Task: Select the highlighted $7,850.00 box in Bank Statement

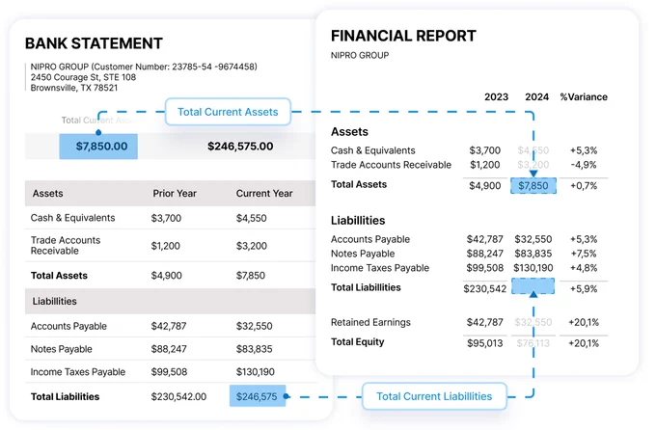Action: [x=98, y=146]
